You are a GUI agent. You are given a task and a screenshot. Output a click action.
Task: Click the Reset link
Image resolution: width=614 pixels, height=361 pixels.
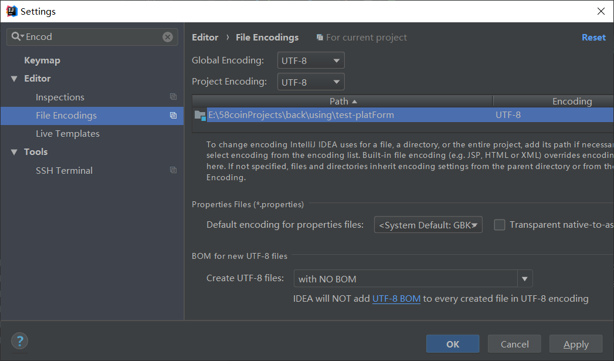593,37
